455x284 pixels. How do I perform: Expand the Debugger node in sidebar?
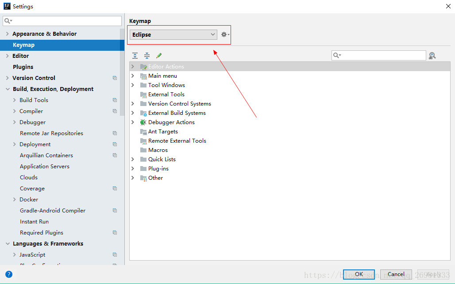point(14,122)
